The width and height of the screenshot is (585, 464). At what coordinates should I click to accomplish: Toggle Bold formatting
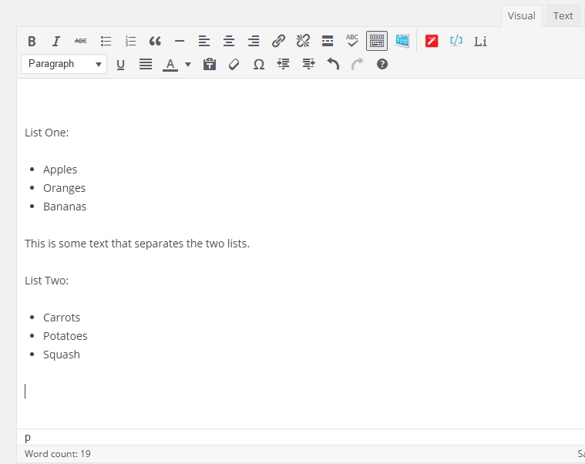pos(32,41)
